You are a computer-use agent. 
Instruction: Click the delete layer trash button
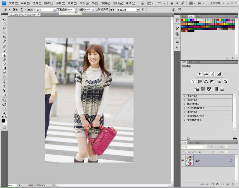pos(232,184)
